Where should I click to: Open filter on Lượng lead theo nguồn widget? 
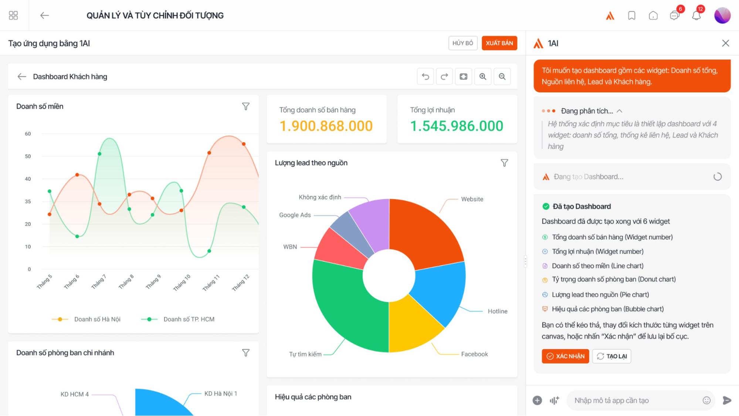click(504, 163)
